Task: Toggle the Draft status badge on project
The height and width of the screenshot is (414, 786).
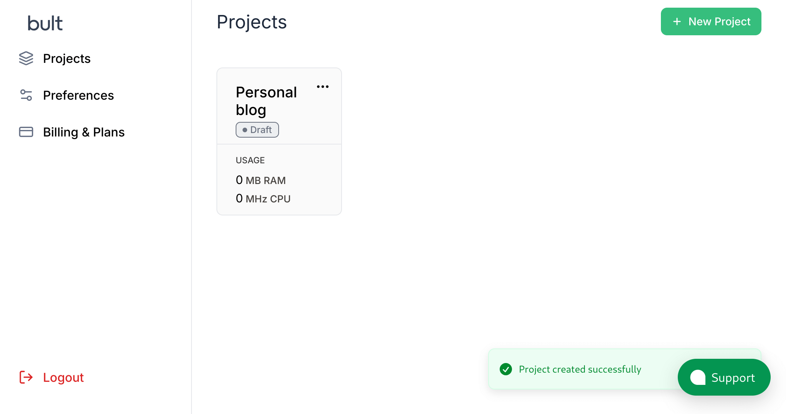Action: click(x=257, y=130)
